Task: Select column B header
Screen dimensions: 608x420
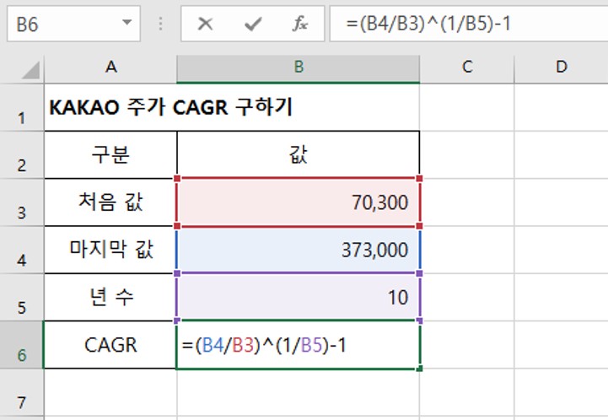Action: [x=299, y=67]
